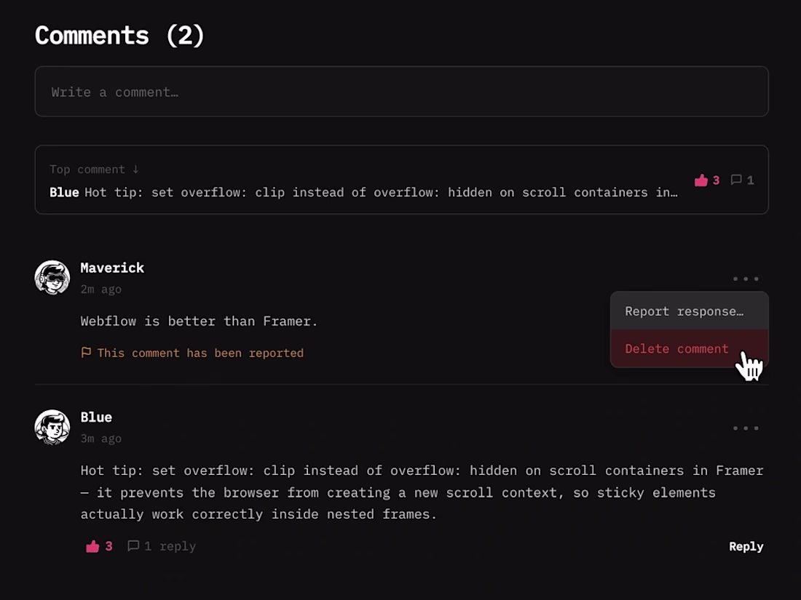Click the Reply button on Blue's comment
Screen dimensions: 801x600
coord(746,546)
